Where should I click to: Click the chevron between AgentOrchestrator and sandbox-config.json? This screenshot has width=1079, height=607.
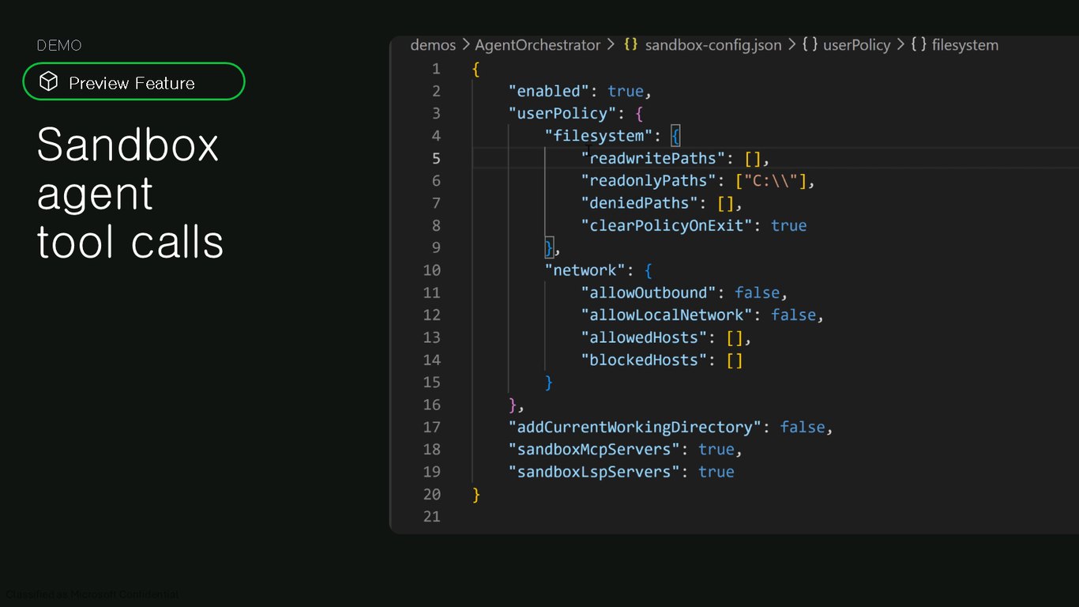(x=611, y=45)
